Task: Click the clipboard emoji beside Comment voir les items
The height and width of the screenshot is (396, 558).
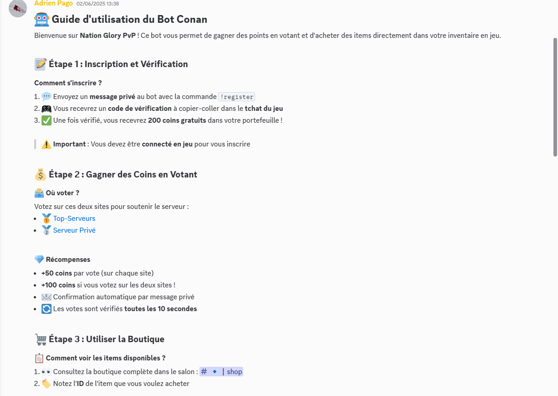Action: click(39, 358)
